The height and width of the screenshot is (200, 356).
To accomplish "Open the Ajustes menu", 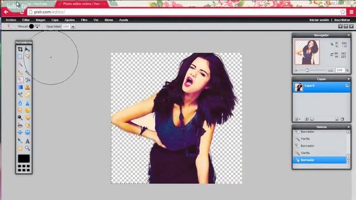I will click(70, 20).
